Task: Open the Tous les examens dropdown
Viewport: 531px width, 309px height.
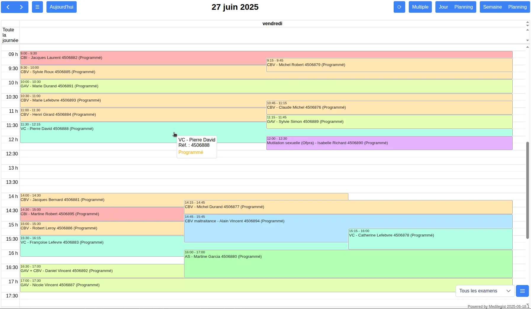Action: [x=485, y=291]
